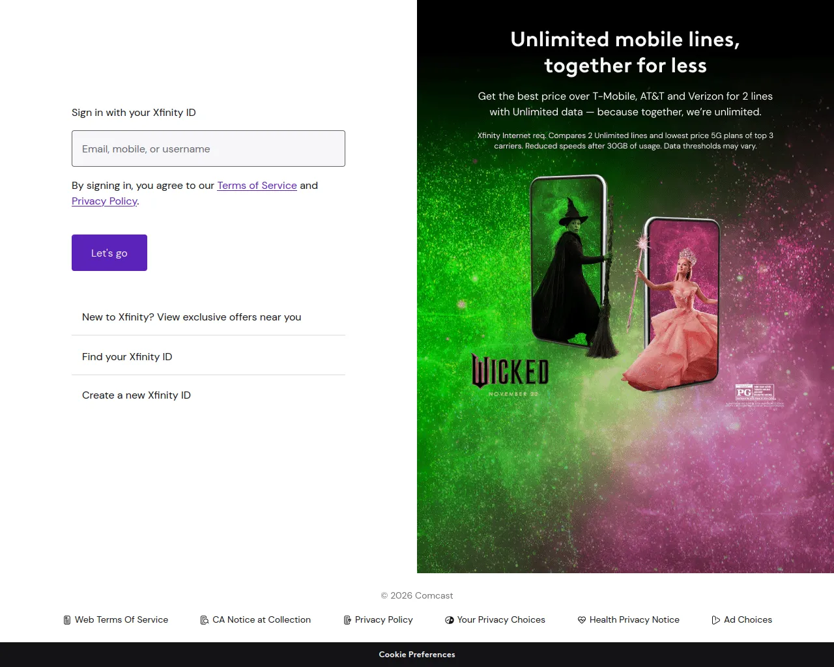The image size is (834, 667).
Task: Open the Terms of Service link
Action: click(x=257, y=186)
